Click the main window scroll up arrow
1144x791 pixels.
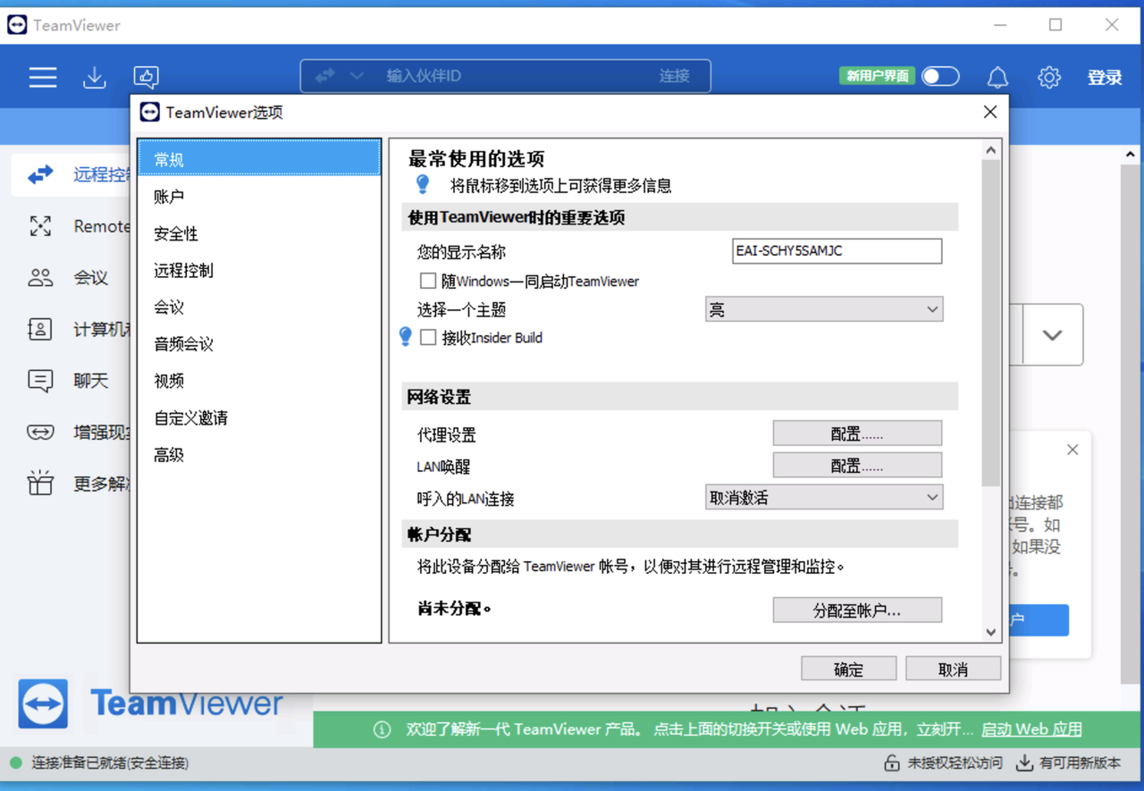pos(1130,154)
